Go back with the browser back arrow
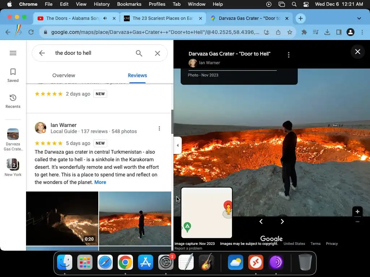370x277 pixels. (x=8, y=32)
